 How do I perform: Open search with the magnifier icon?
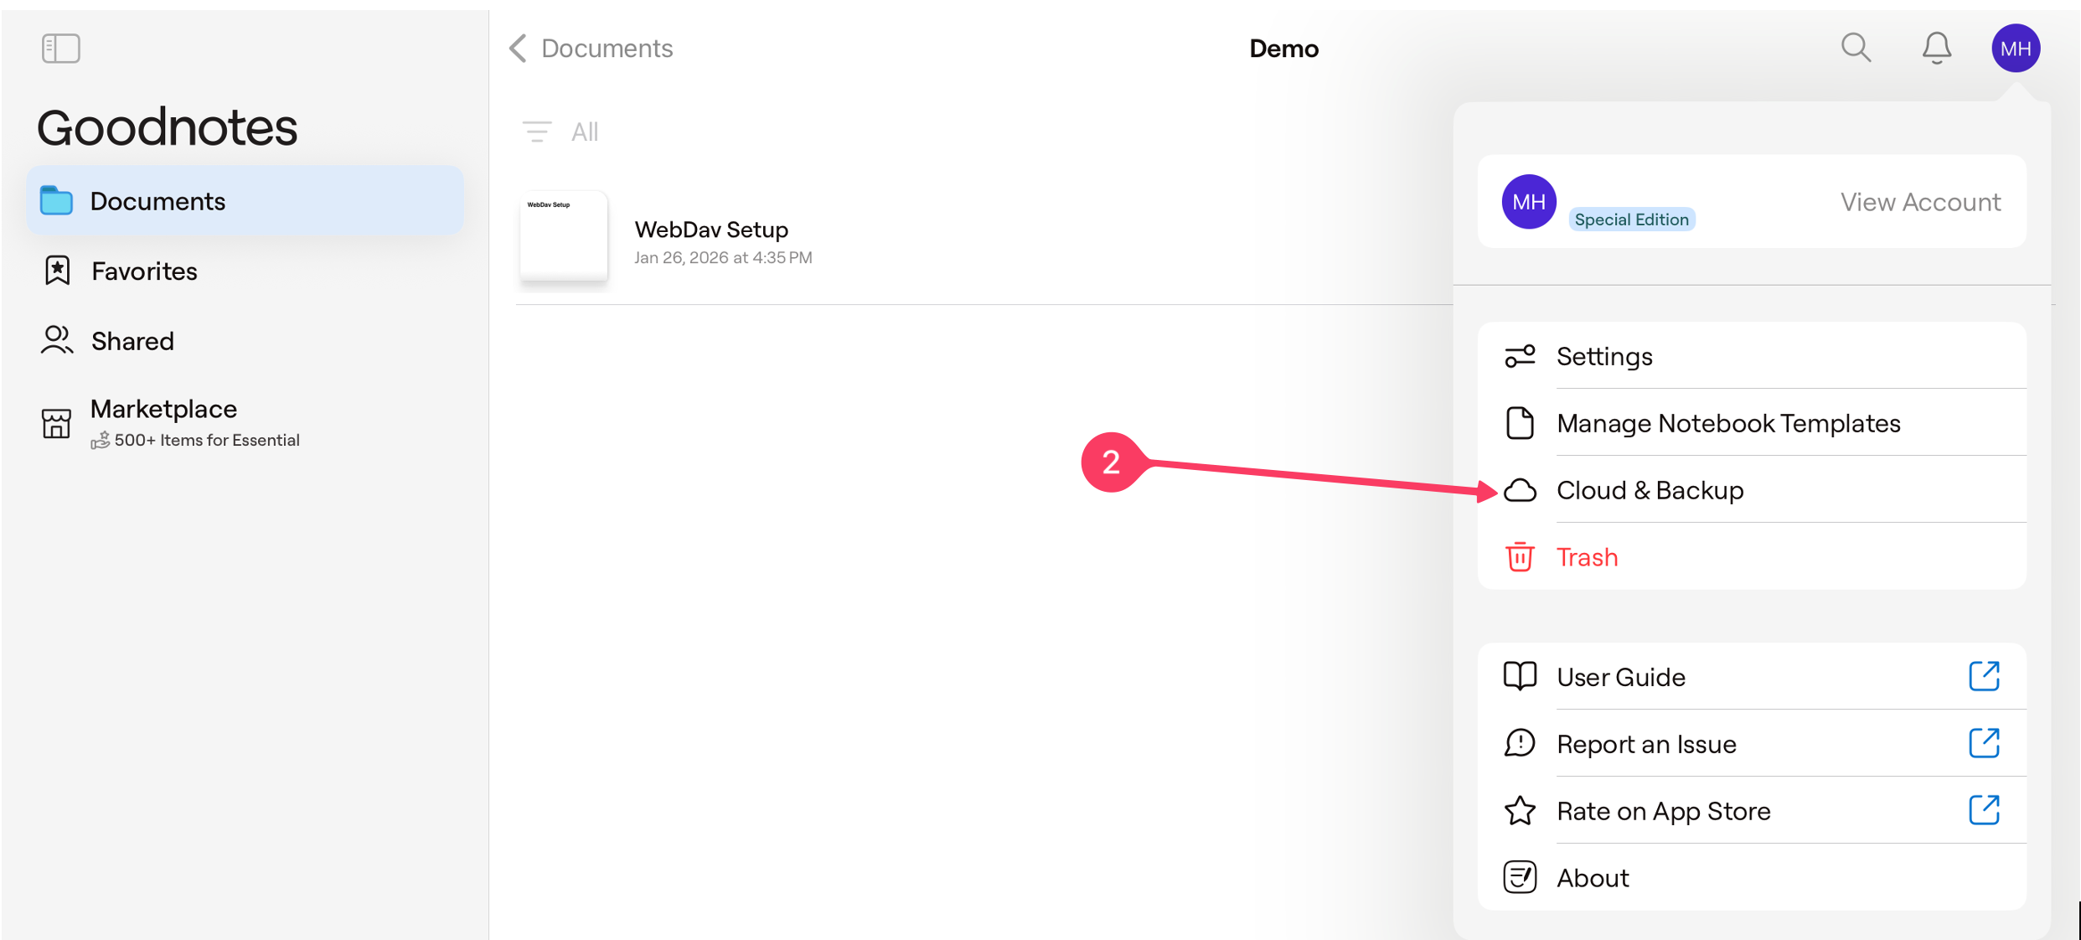pyautogui.click(x=1856, y=48)
